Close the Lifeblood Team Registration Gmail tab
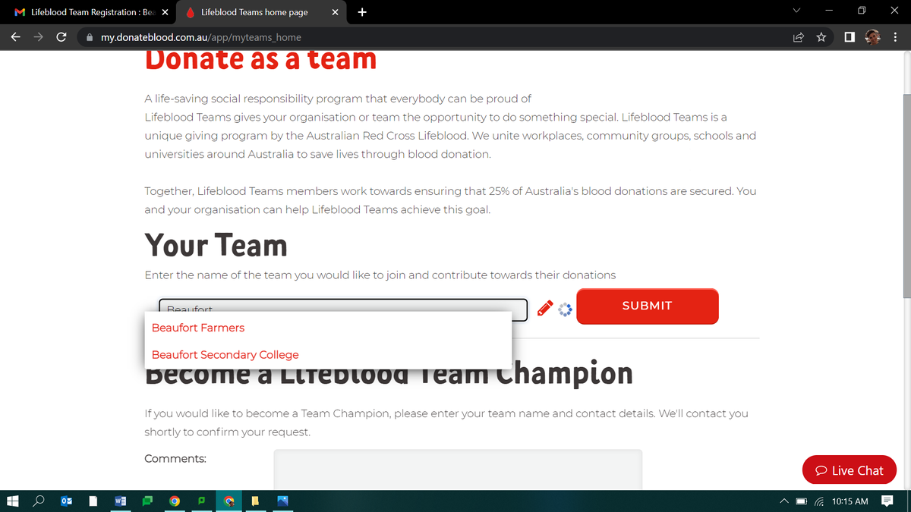Viewport: 911px width, 512px height. coord(165,12)
